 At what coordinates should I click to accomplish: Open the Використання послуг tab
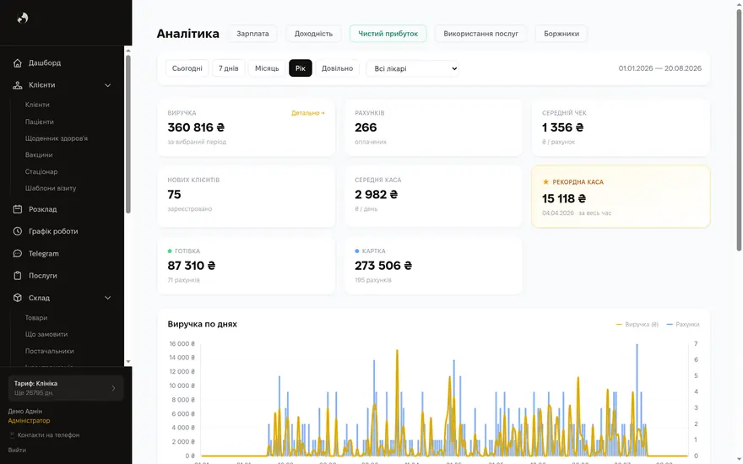click(480, 34)
